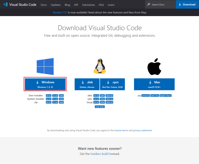Screen dimensions: 199x164
Task: Select User Installer 64 bit
Action: pyautogui.click(x=48, y=96)
